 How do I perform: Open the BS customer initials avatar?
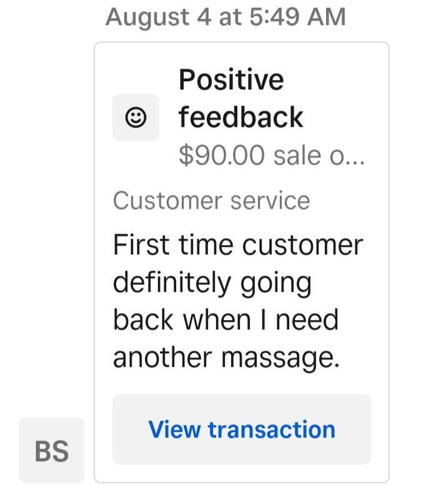click(52, 451)
